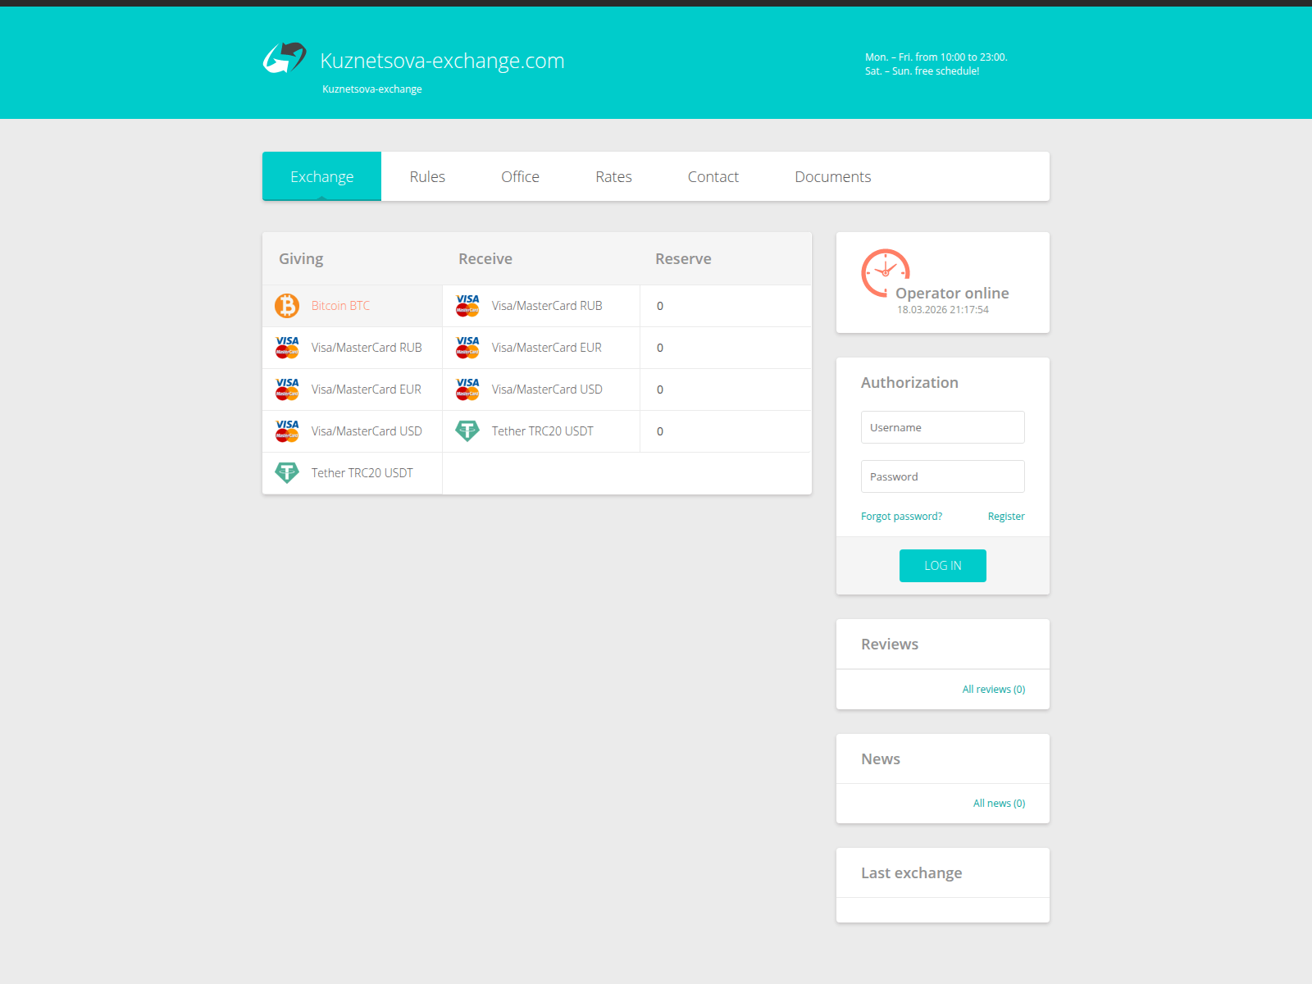This screenshot has width=1312, height=984.
Task: Click Tether icon in Receive column
Action: click(467, 431)
